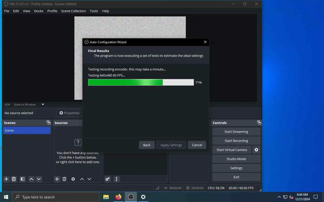The image size is (324, 202).
Task: Open the Help menu
Action: [x=106, y=11]
